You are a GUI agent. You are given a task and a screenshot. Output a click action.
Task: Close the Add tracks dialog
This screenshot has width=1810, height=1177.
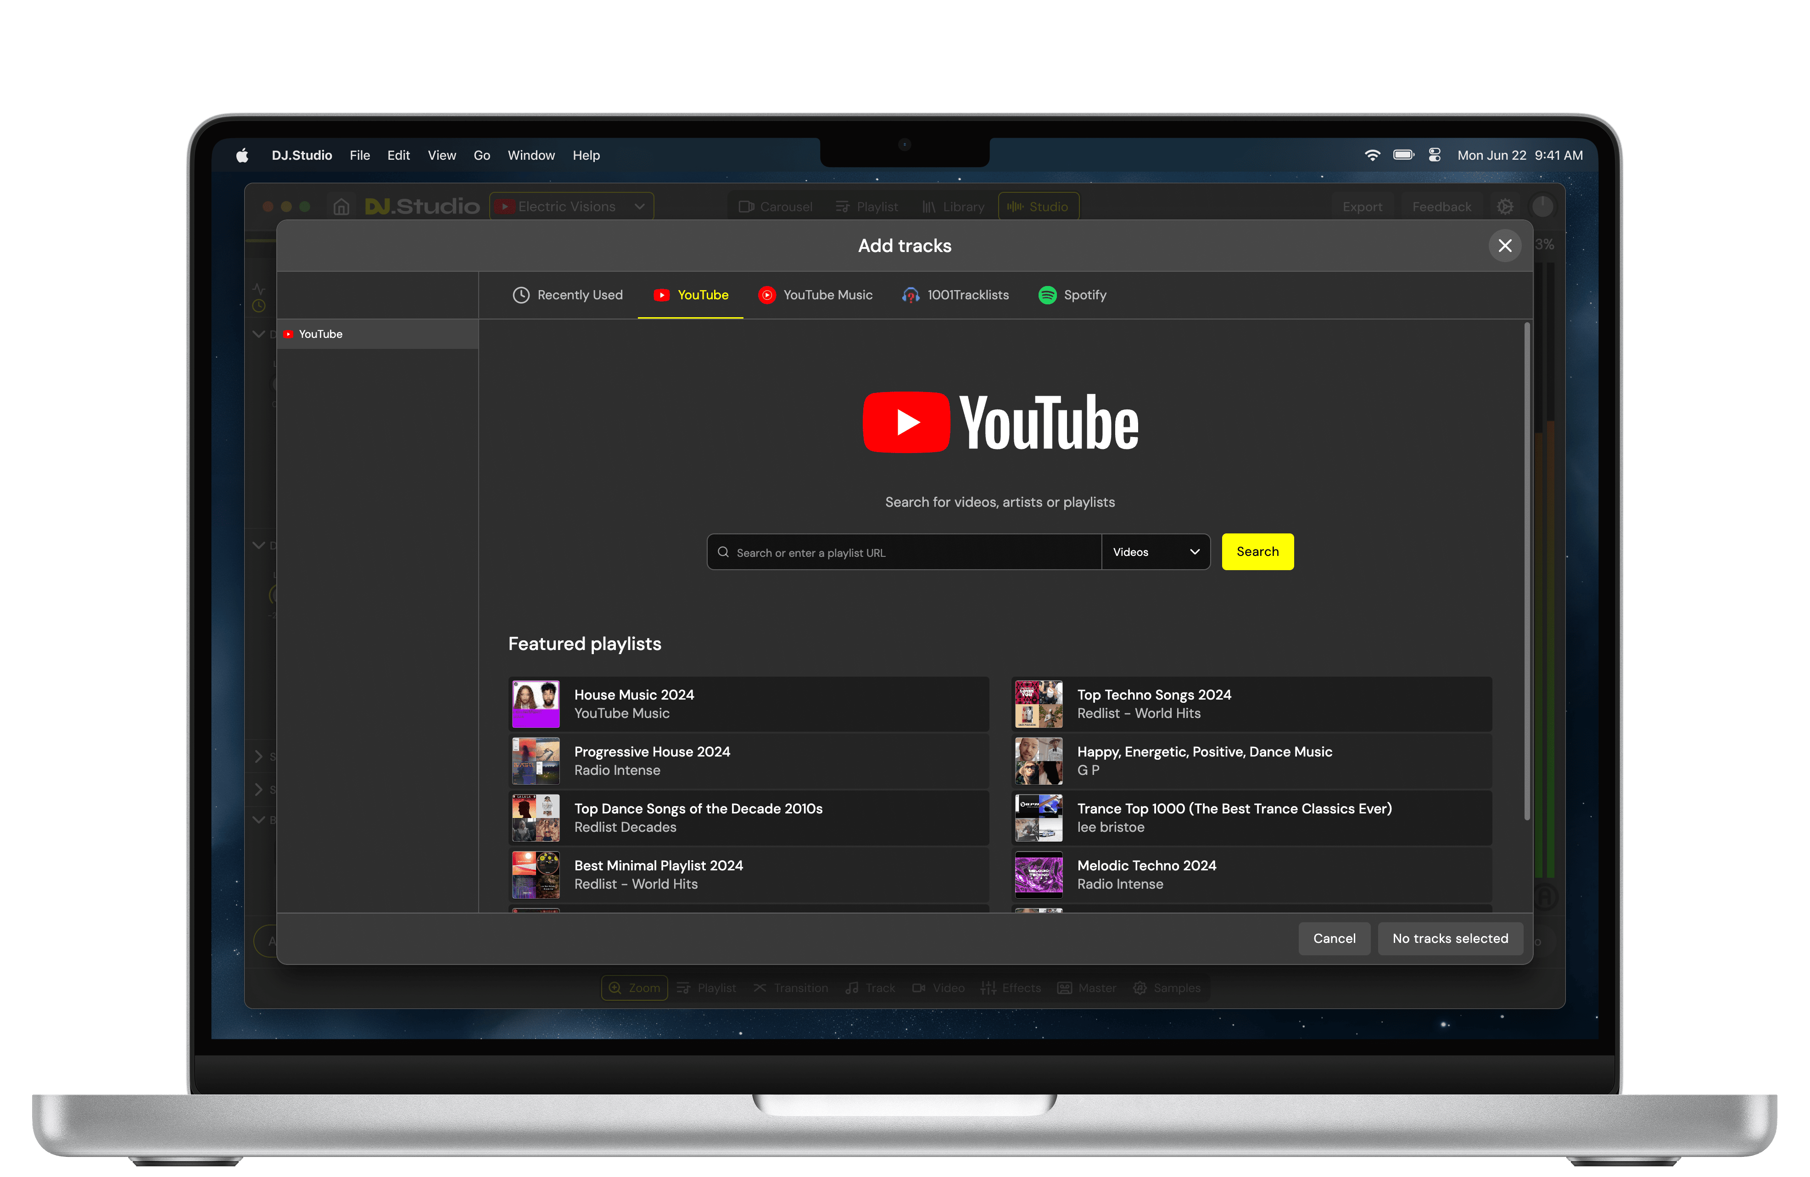[1505, 246]
